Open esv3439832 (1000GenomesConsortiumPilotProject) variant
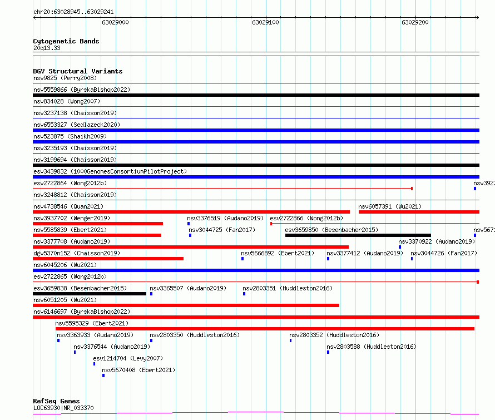The height and width of the screenshot is (420, 495). (110, 171)
